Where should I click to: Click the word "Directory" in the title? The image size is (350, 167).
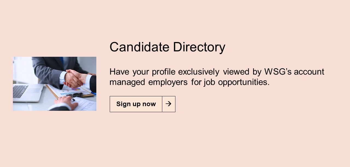[x=199, y=47]
